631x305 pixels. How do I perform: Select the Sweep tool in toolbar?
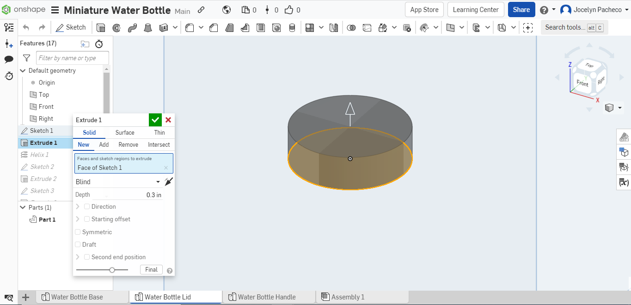coord(132,28)
